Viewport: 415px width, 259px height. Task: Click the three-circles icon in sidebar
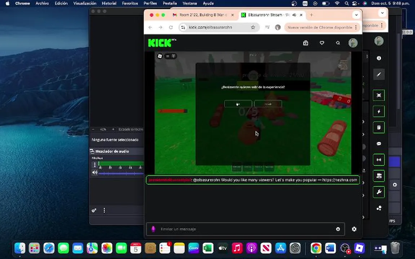click(x=379, y=208)
